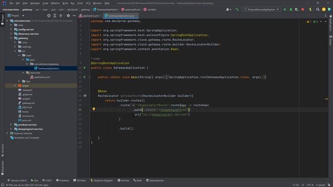Open the Navigate menu
This screenshot has width=333, height=187.
point(35,3)
